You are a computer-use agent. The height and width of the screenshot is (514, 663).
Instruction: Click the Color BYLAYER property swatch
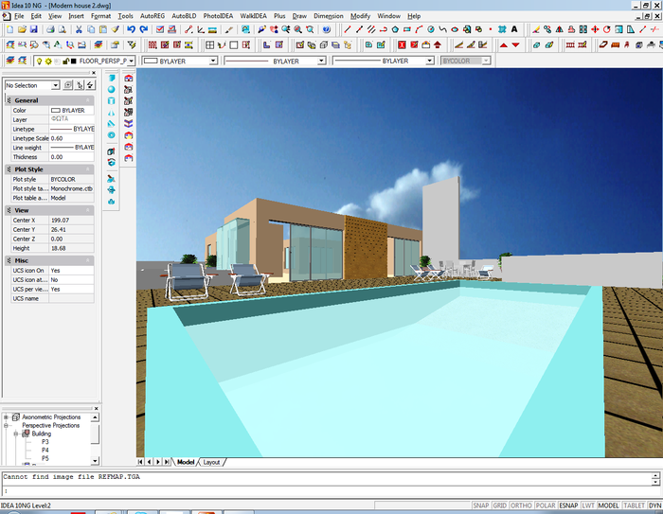pos(55,111)
